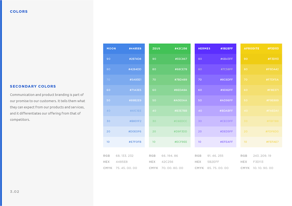Choose the AFRODITE #F3D113 header swatch
Image resolution: width=292 pixels, height=206 pixels.
[x=261, y=49]
